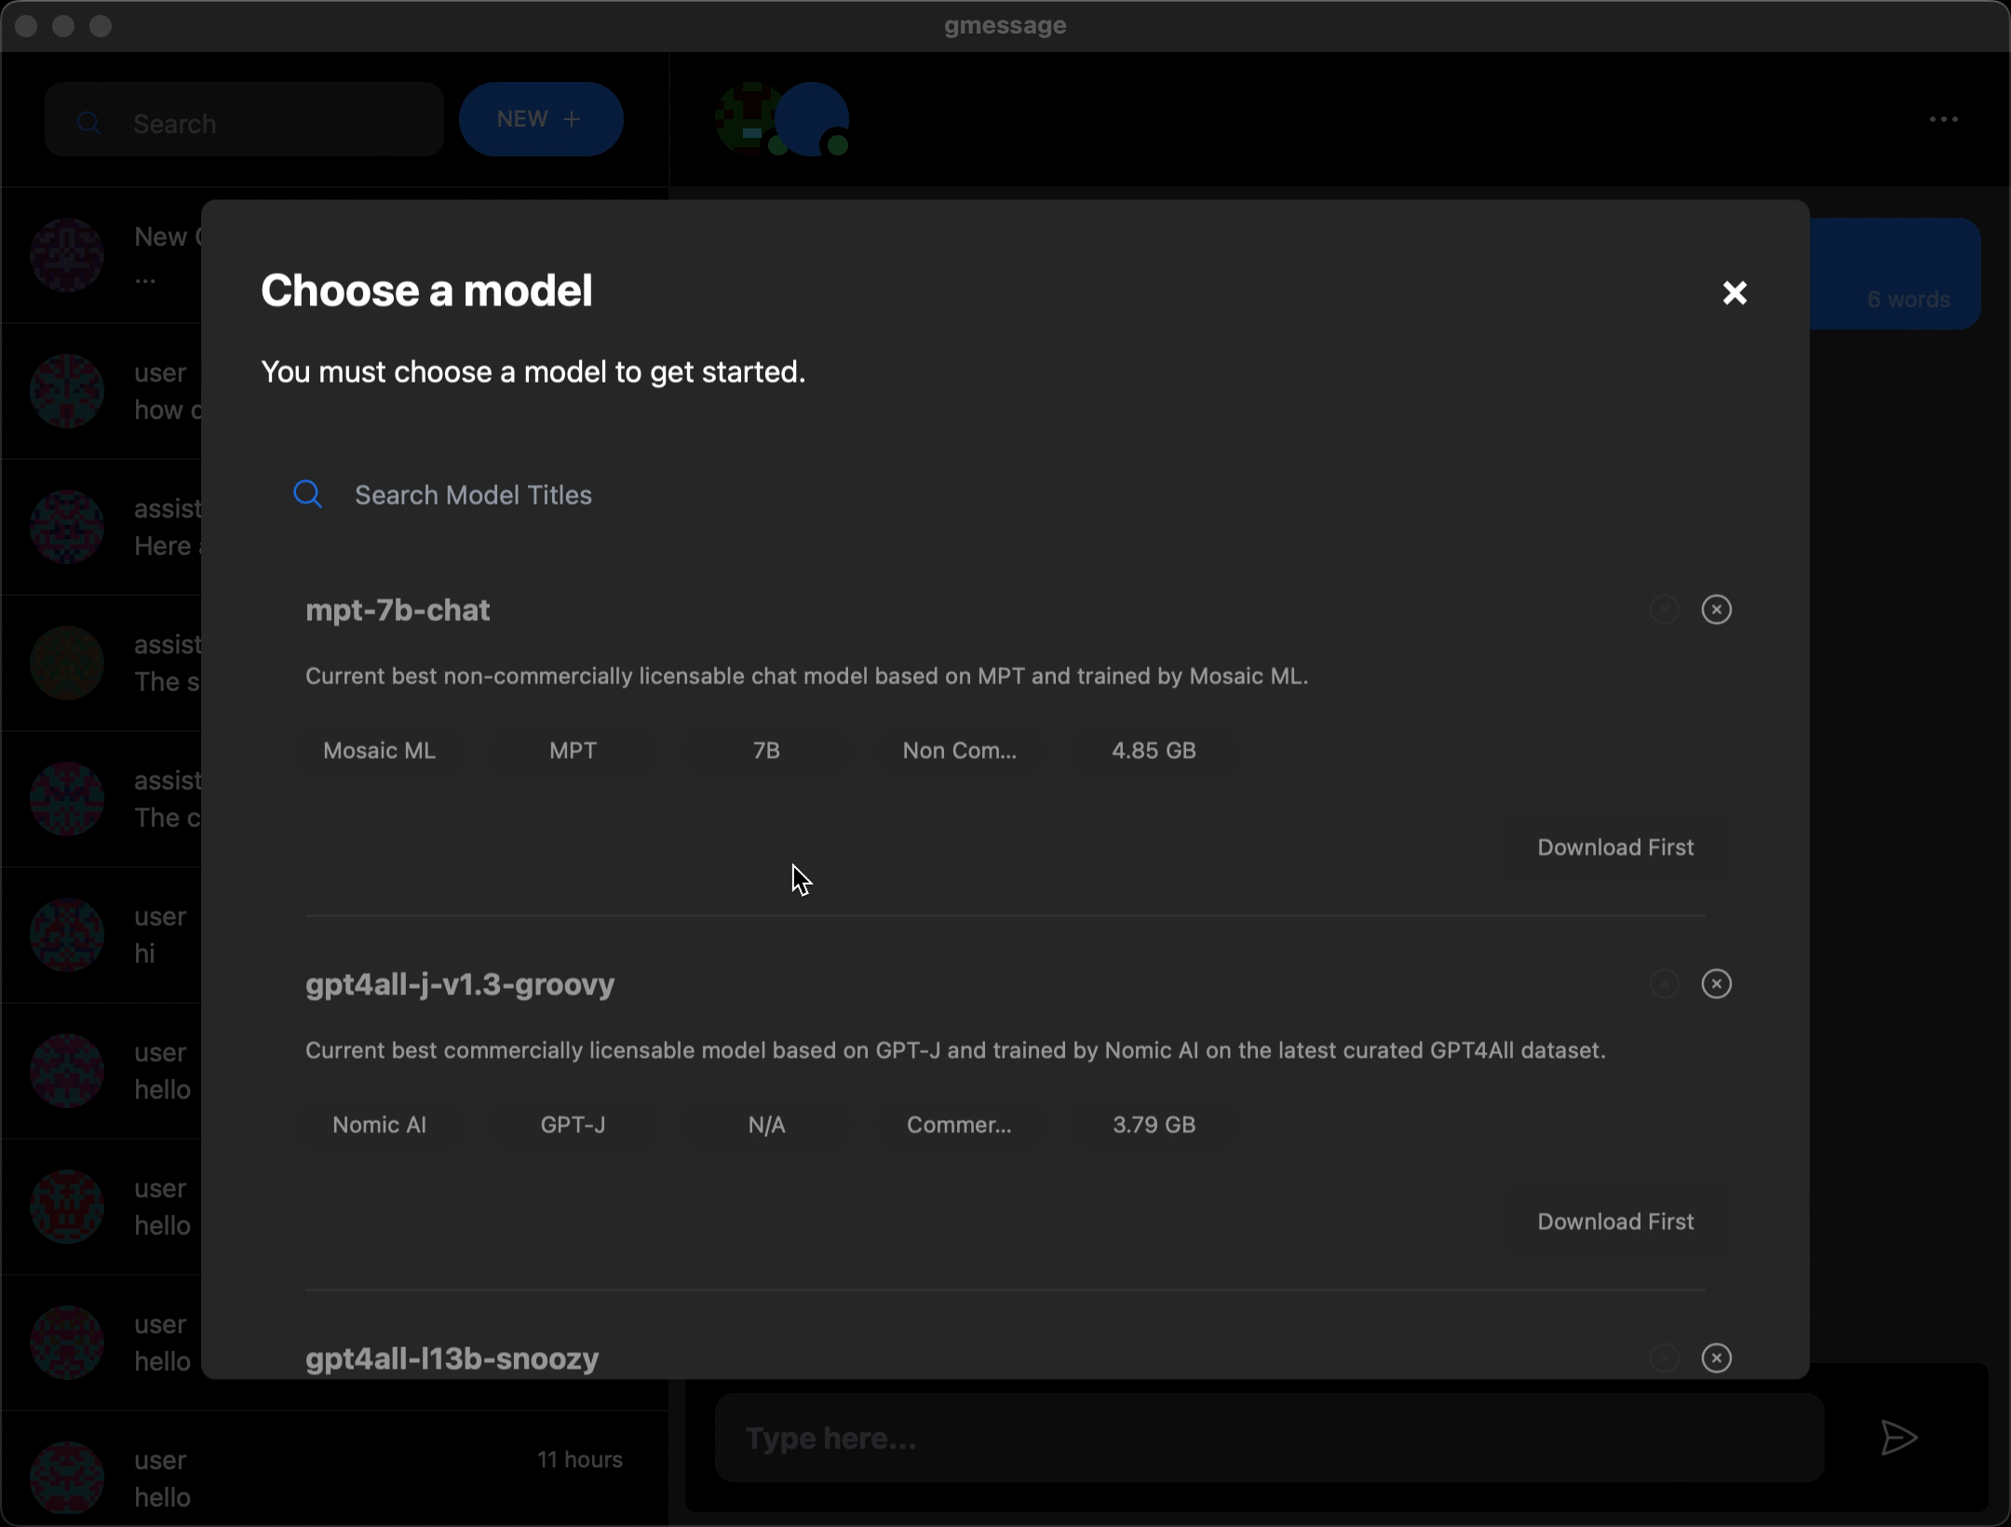The image size is (2011, 1527).
Task: Click the three-dot menu icon top right
Action: click(1944, 118)
